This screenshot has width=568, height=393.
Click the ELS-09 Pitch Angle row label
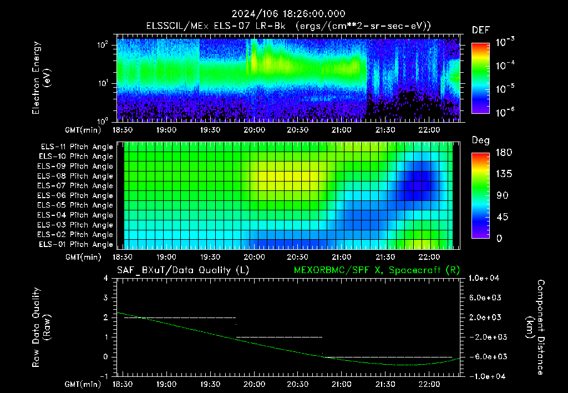point(75,167)
